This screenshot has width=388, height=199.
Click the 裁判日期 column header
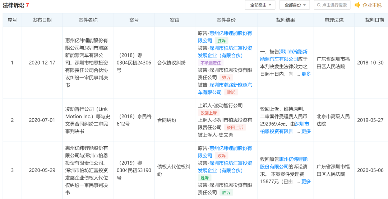pyautogui.click(x=374, y=20)
